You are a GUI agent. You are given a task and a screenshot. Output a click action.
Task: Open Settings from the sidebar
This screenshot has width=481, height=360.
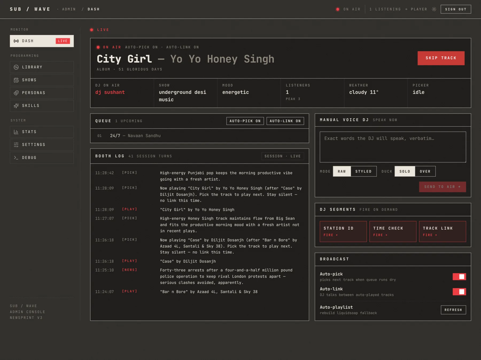tap(42, 145)
